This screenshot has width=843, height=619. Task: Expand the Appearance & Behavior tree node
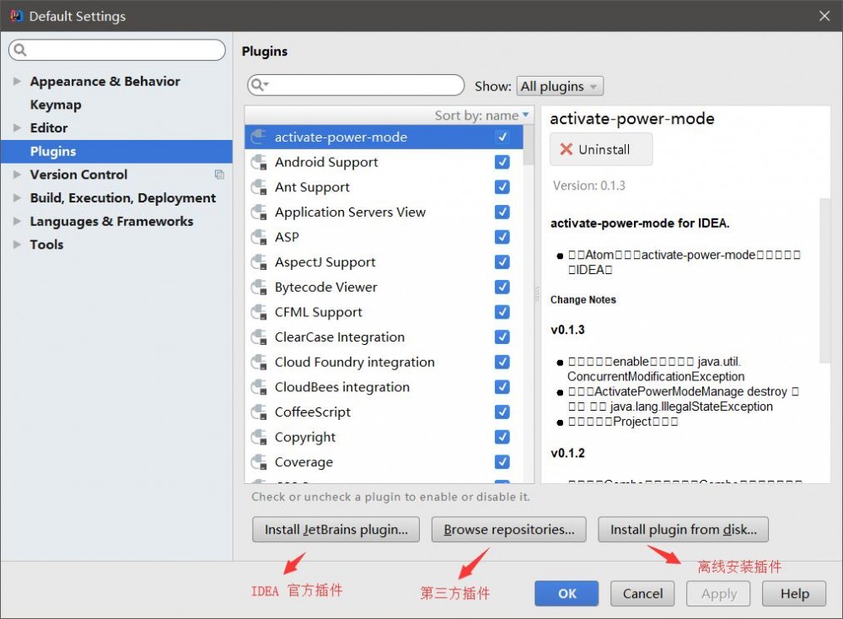point(17,81)
